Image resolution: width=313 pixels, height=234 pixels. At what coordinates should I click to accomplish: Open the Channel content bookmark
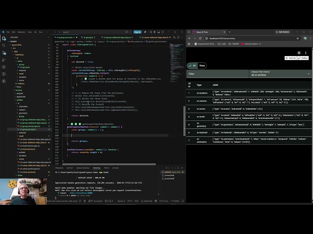[x=251, y=44]
